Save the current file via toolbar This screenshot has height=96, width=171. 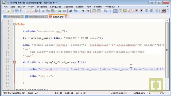[x=17, y=11]
